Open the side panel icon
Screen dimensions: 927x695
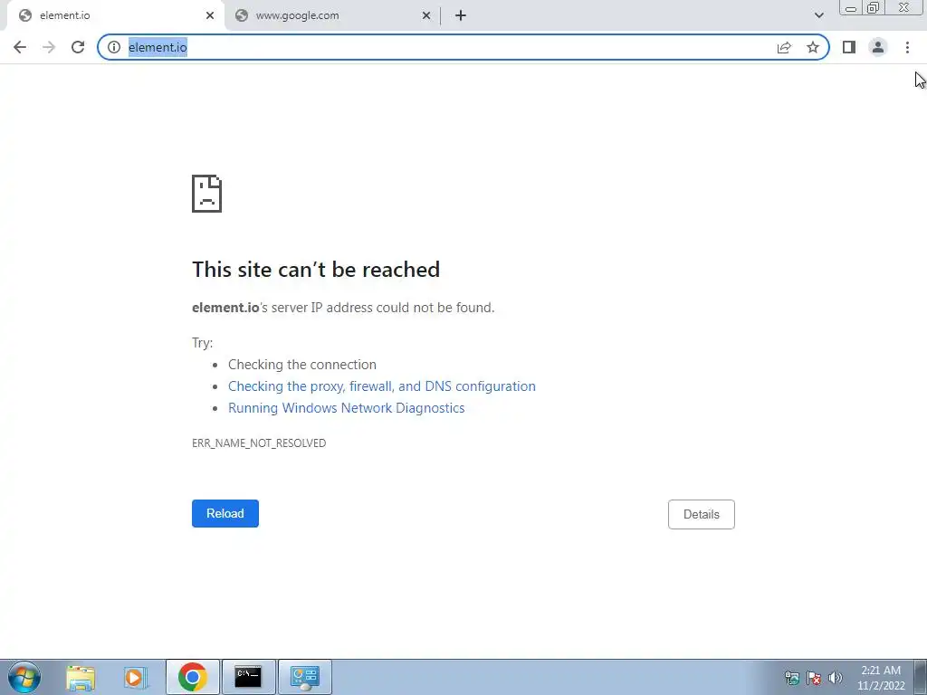pyautogui.click(x=849, y=47)
